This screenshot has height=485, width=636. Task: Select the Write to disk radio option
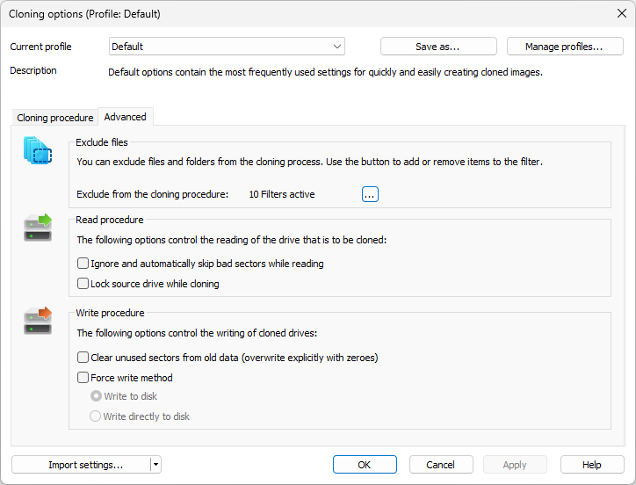pyautogui.click(x=96, y=396)
